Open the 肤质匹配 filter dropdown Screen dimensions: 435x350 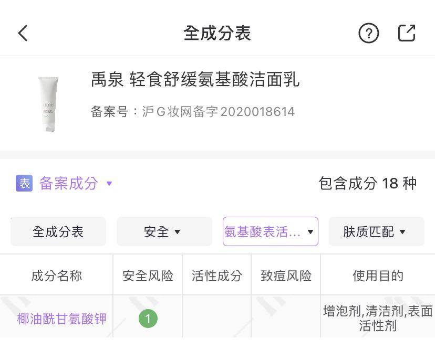tap(376, 231)
